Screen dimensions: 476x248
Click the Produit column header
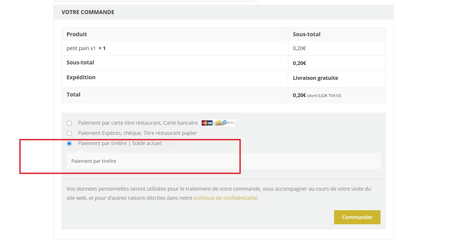coord(77,34)
